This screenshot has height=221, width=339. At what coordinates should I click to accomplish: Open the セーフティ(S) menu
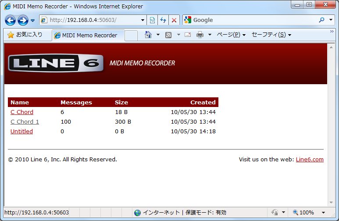pyautogui.click(x=271, y=35)
